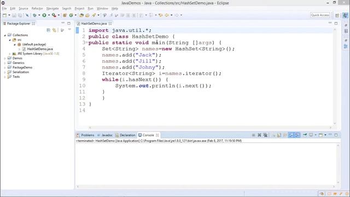The image size is (350, 197).
Task: Open the External Tools dropdown arrow
Action: point(59,15)
